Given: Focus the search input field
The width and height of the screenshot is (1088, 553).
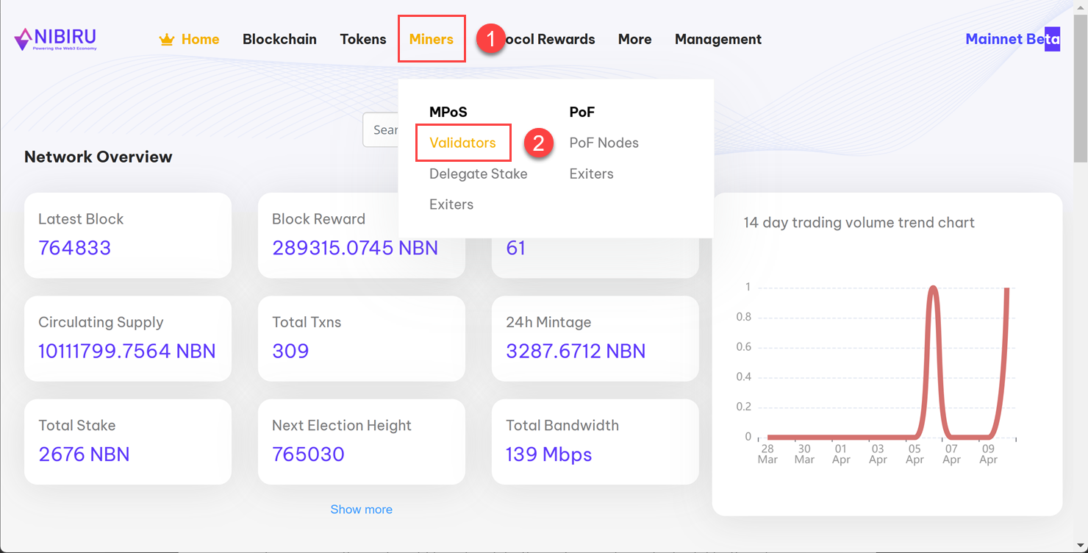Looking at the screenshot, I should pos(381,130).
